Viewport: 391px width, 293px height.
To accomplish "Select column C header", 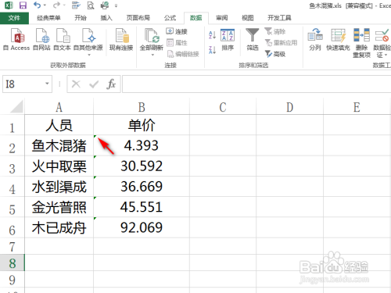I will pyautogui.click(x=223, y=107).
